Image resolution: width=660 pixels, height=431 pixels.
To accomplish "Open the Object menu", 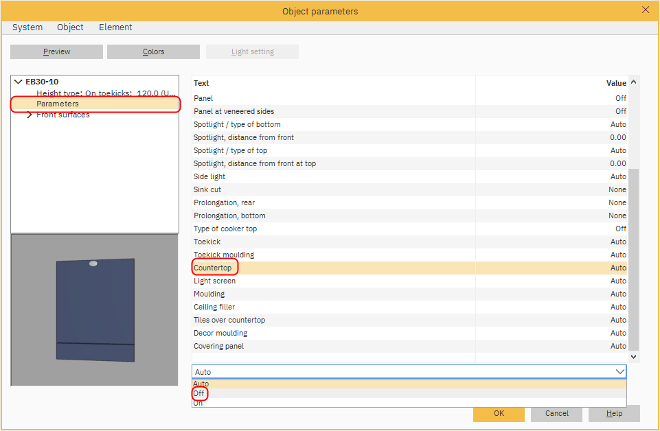I will click(x=70, y=27).
